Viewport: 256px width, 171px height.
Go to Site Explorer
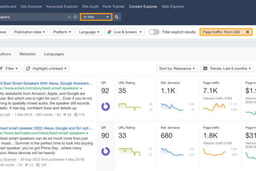31,6
